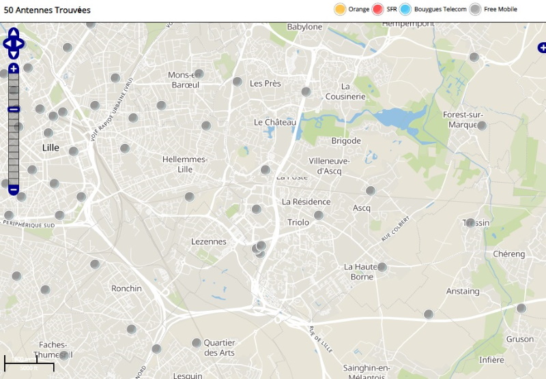This screenshot has height=379, width=546.
Task: Click the zoom bar slider handle
Action: coord(14,109)
